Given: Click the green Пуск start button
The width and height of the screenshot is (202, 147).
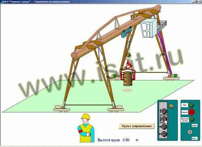Looking at the screenshot, I should pyautogui.click(x=191, y=105).
